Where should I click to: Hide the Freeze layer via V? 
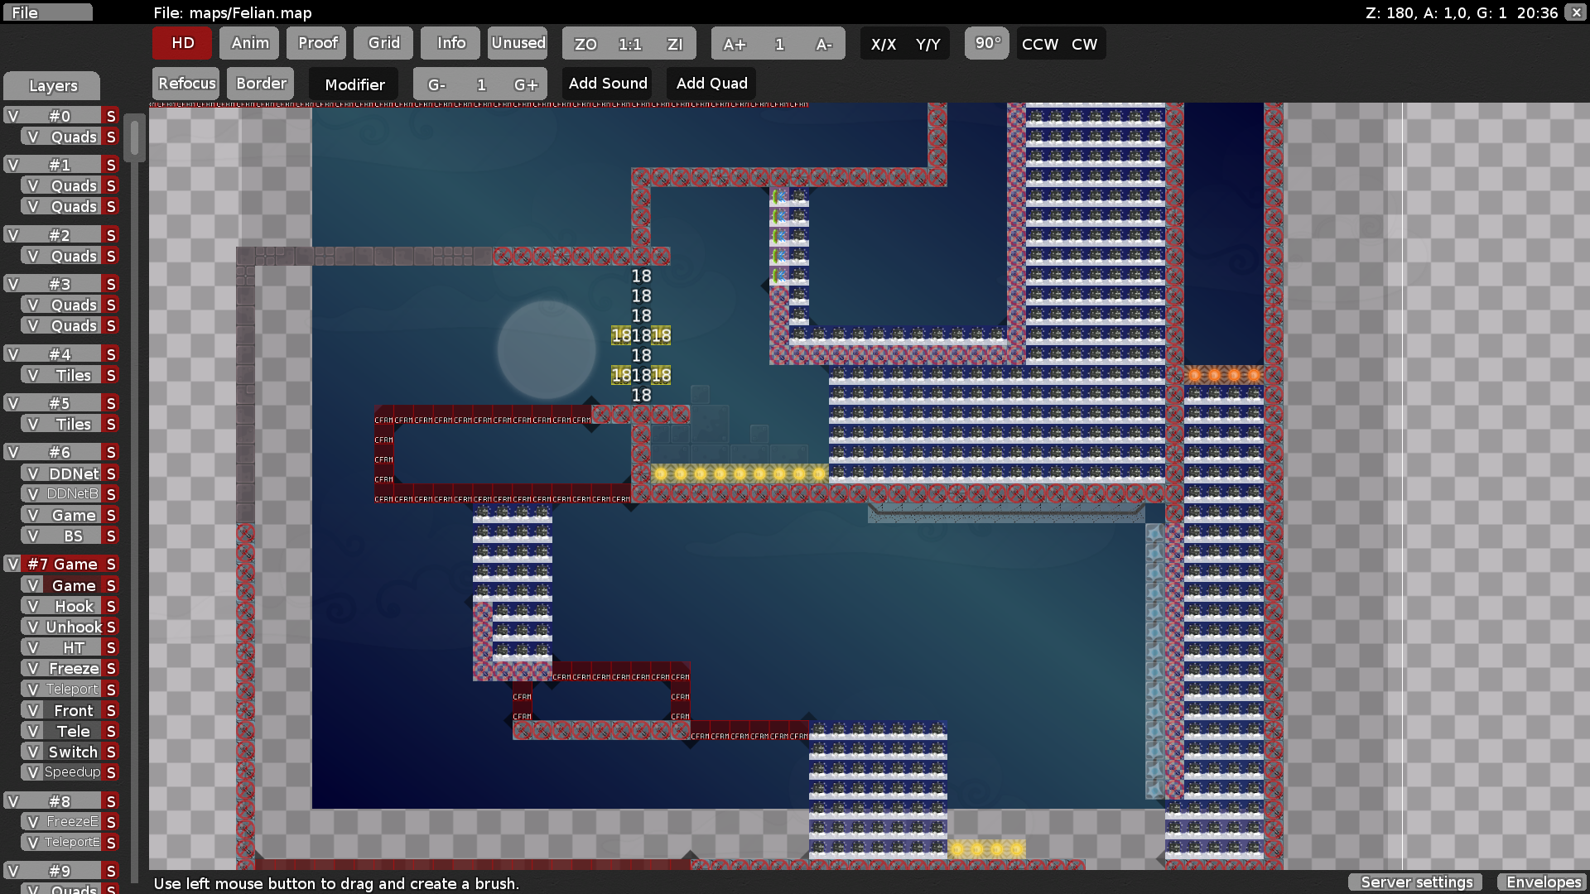coord(33,668)
